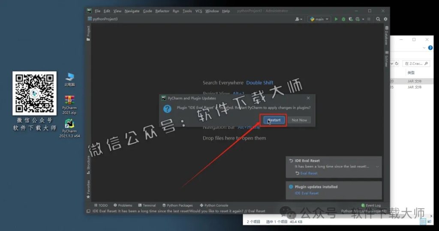Click the Profile run icon
439x231 pixels.
[x=358, y=19]
